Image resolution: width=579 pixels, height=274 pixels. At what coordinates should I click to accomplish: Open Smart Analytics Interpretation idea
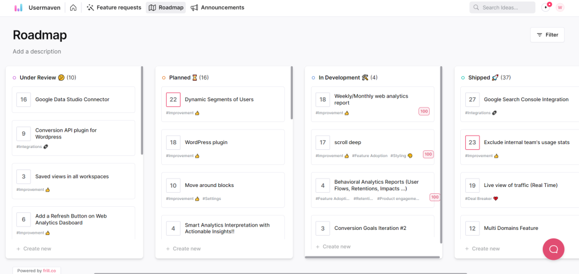tap(227, 228)
